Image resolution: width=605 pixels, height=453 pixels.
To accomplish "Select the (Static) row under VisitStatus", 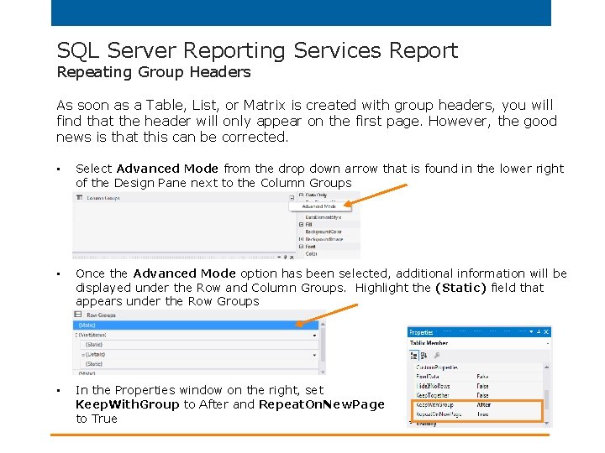I will tap(198, 345).
